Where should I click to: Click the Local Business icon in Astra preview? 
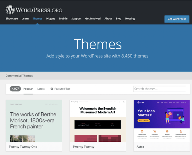click(142, 131)
